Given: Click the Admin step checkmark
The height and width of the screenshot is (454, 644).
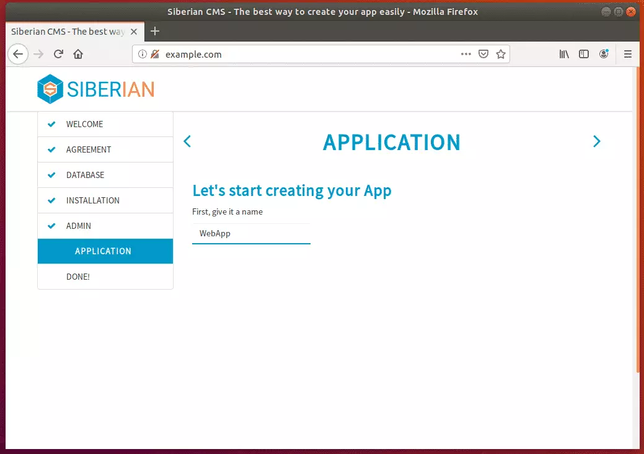Looking at the screenshot, I should (51, 226).
